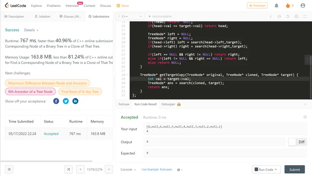Open Kth Ancestor of a Tree Node

30,91
